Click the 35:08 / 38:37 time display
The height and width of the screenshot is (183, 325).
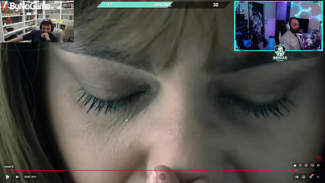(x=30, y=177)
